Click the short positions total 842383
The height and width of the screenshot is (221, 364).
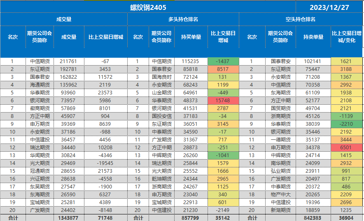pos(313,218)
